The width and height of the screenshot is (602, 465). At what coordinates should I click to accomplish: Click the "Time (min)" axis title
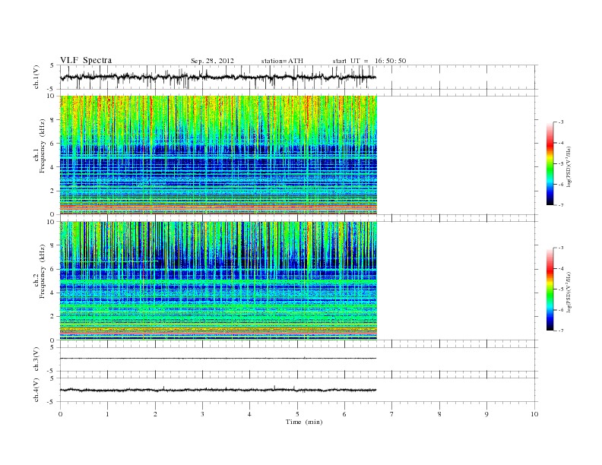click(304, 422)
